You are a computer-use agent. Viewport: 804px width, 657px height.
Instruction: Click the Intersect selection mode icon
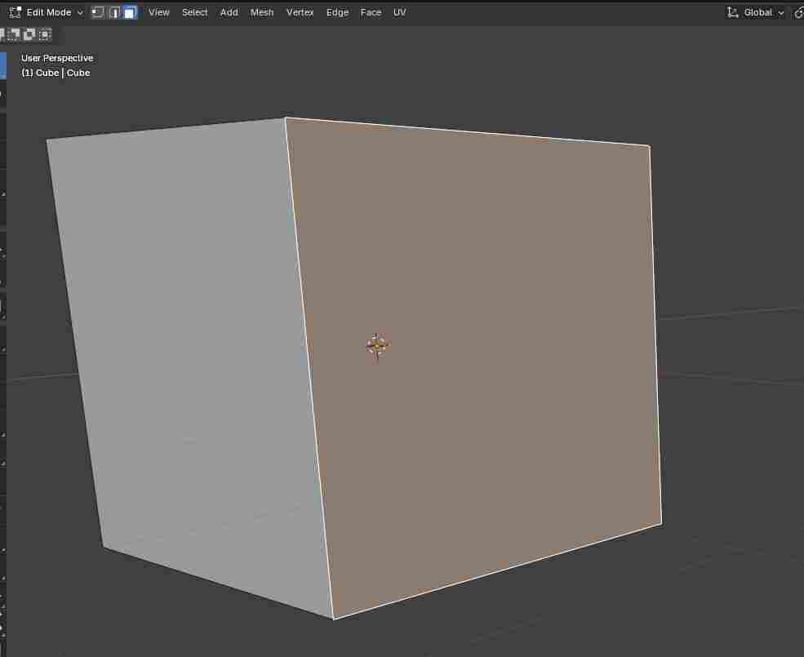45,34
